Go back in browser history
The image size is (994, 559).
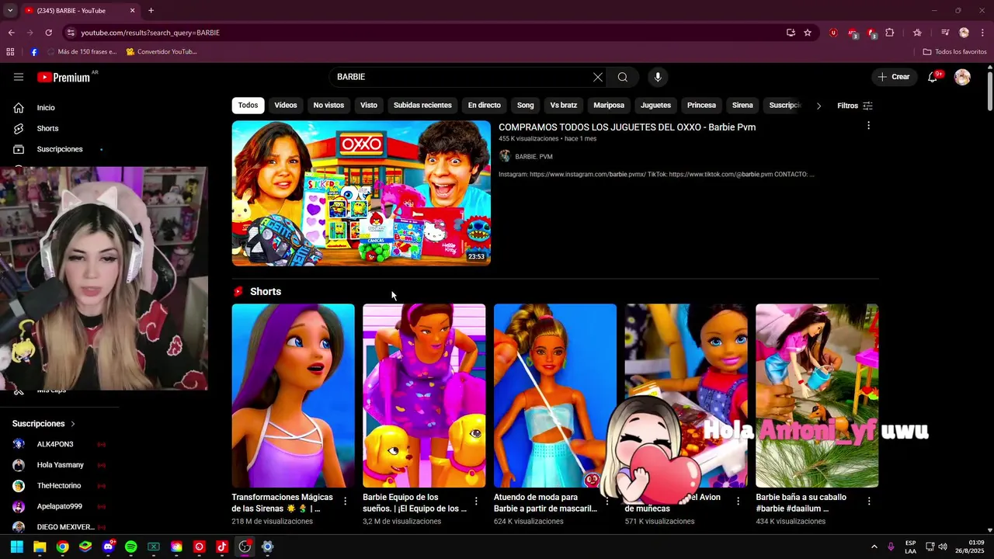11,33
